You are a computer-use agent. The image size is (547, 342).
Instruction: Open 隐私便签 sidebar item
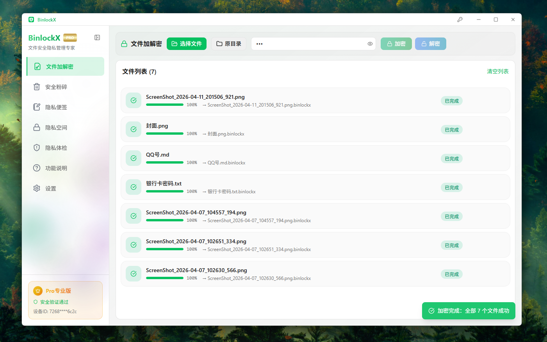(65, 107)
